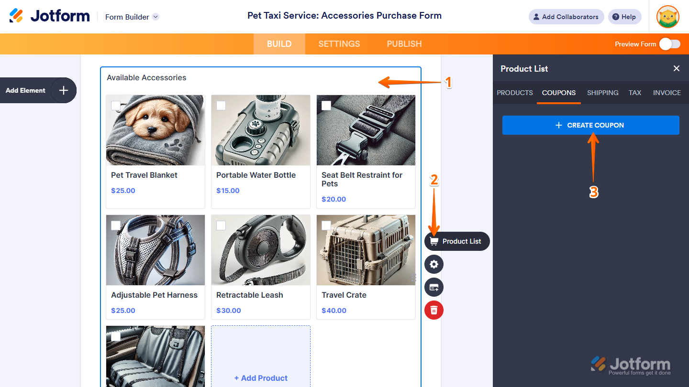This screenshot has height=387, width=689.
Task: Switch to the SETTINGS tab
Action: pos(339,44)
